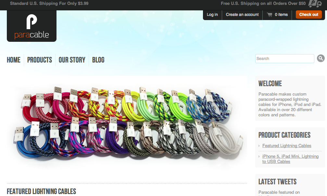Open the shopping cart icon
Screen dimensions: 327x196
tap(270, 15)
